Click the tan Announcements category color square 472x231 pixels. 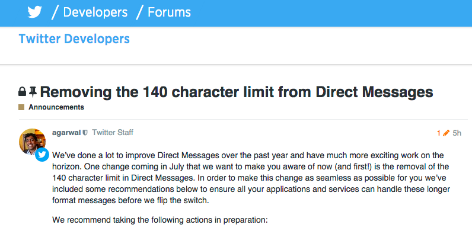tap(21, 107)
